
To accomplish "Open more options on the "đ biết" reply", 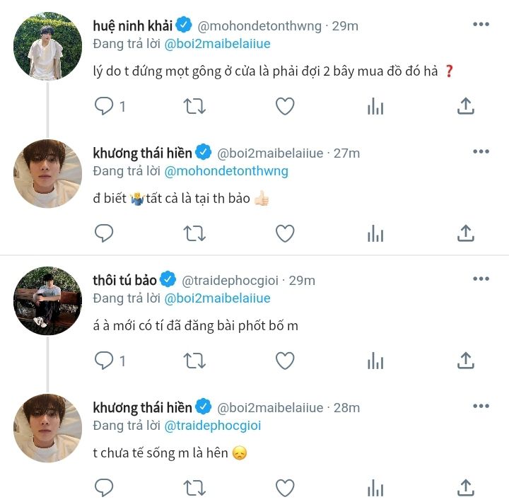I will (x=481, y=151).
